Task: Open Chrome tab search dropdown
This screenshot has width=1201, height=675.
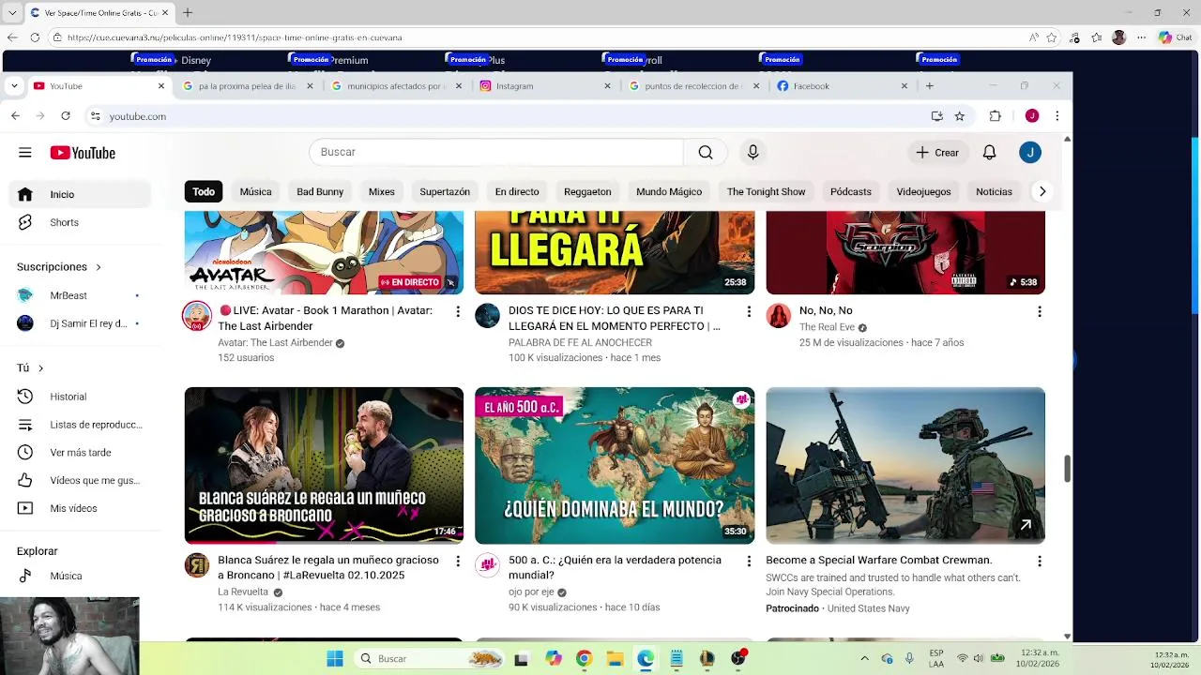Action: [x=14, y=85]
